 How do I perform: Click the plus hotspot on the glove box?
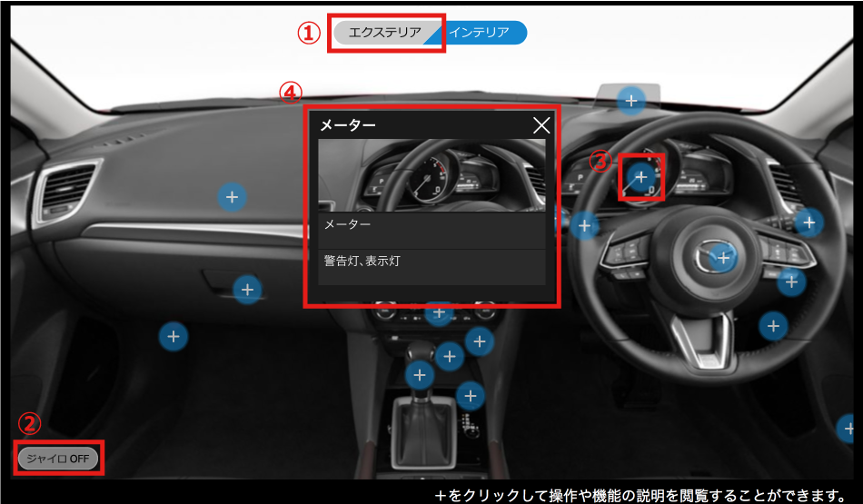[247, 290]
